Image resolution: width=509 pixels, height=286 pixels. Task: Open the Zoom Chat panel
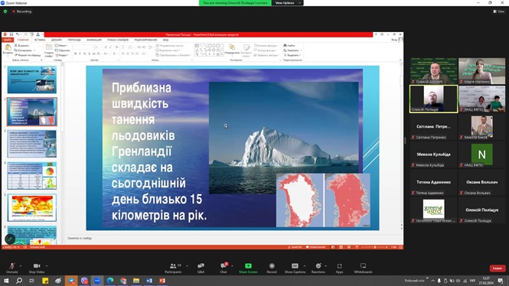point(224,268)
